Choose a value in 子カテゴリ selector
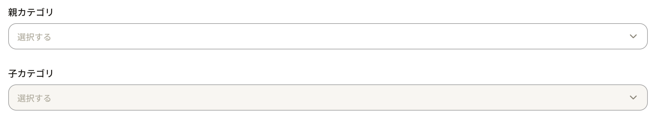The height and width of the screenshot is (123, 659). [328, 97]
